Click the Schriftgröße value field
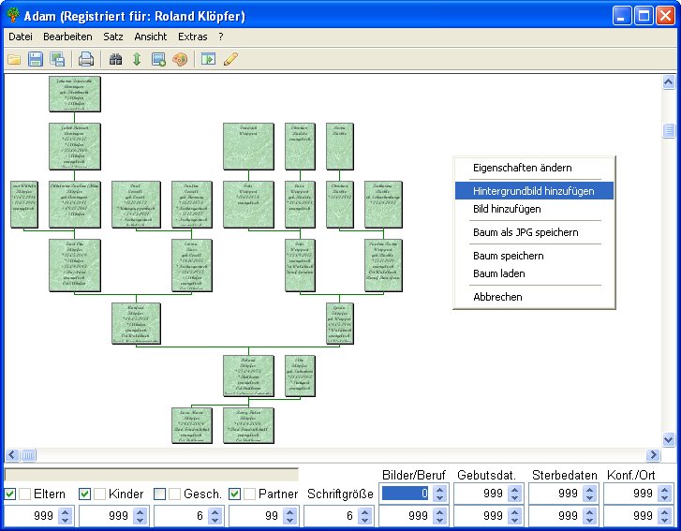Viewport: 681px width, 531px height. click(x=331, y=516)
